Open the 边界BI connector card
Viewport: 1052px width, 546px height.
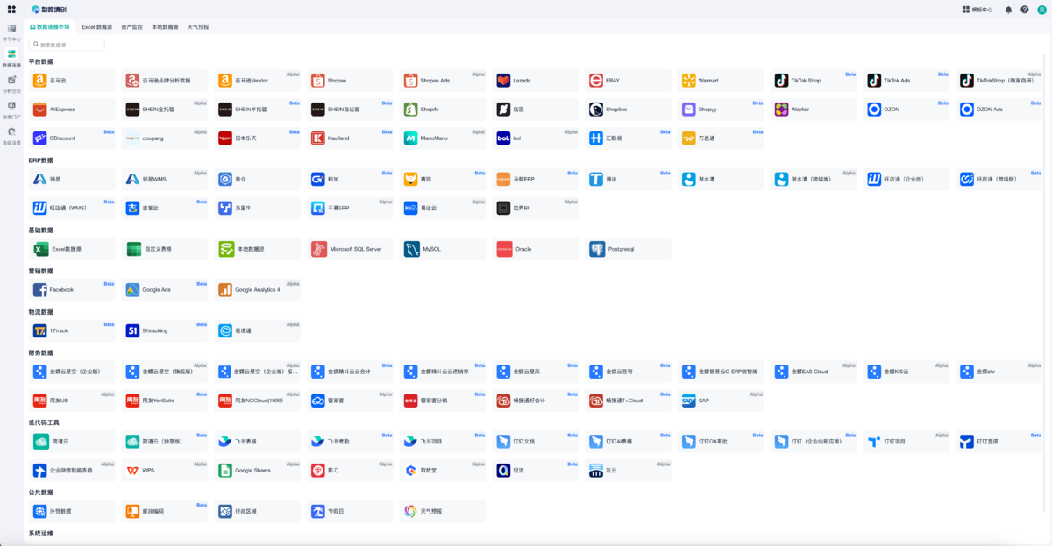(x=536, y=209)
